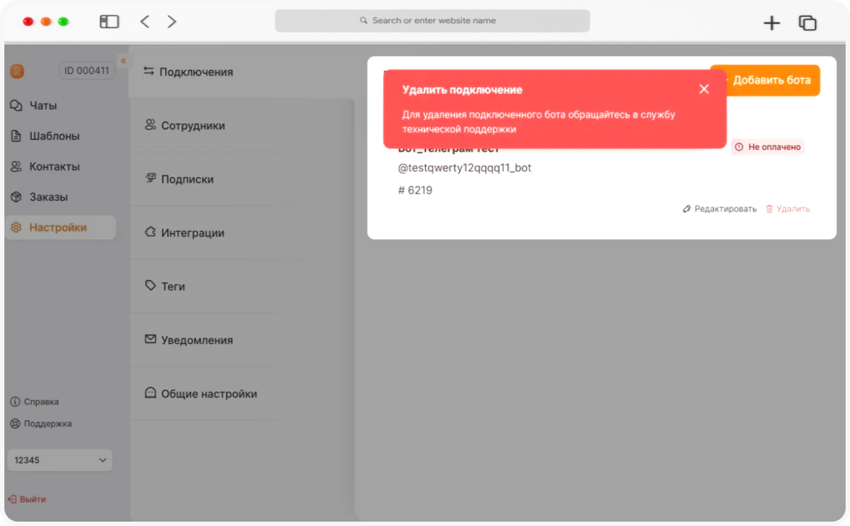Click the Поддержка lifebuoy icon
The width and height of the screenshot is (850, 526).
point(15,424)
